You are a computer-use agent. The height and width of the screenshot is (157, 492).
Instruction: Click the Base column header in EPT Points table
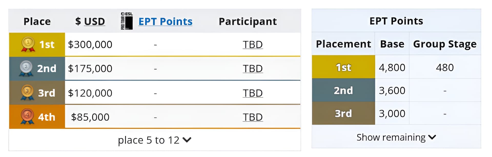[392, 44]
